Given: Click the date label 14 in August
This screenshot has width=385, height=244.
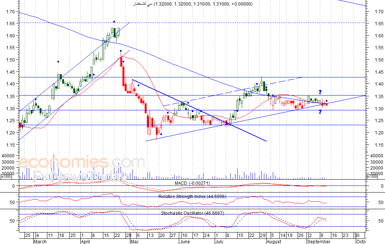Looking at the screenshot, I should [283, 235].
